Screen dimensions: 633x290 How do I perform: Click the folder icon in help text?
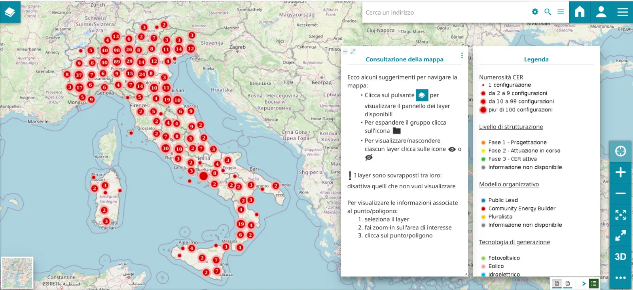point(397,131)
